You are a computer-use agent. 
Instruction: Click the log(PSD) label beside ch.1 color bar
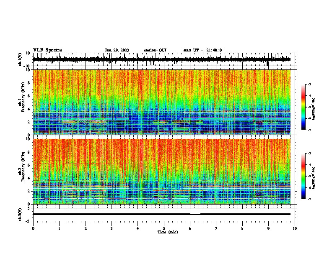click(x=314, y=109)
